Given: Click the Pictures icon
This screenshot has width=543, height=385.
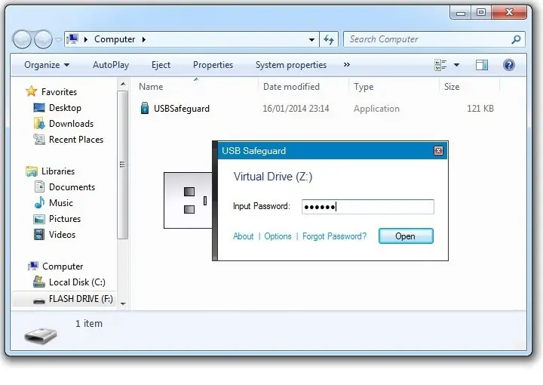Looking at the screenshot, I should coord(39,219).
